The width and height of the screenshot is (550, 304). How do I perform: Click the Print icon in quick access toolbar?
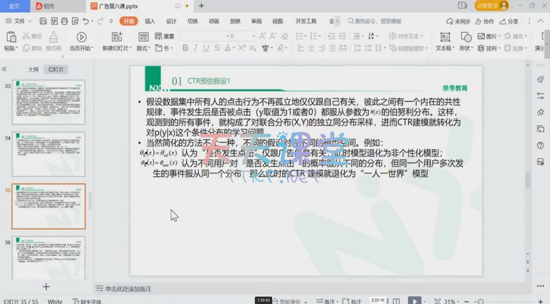click(x=65, y=21)
